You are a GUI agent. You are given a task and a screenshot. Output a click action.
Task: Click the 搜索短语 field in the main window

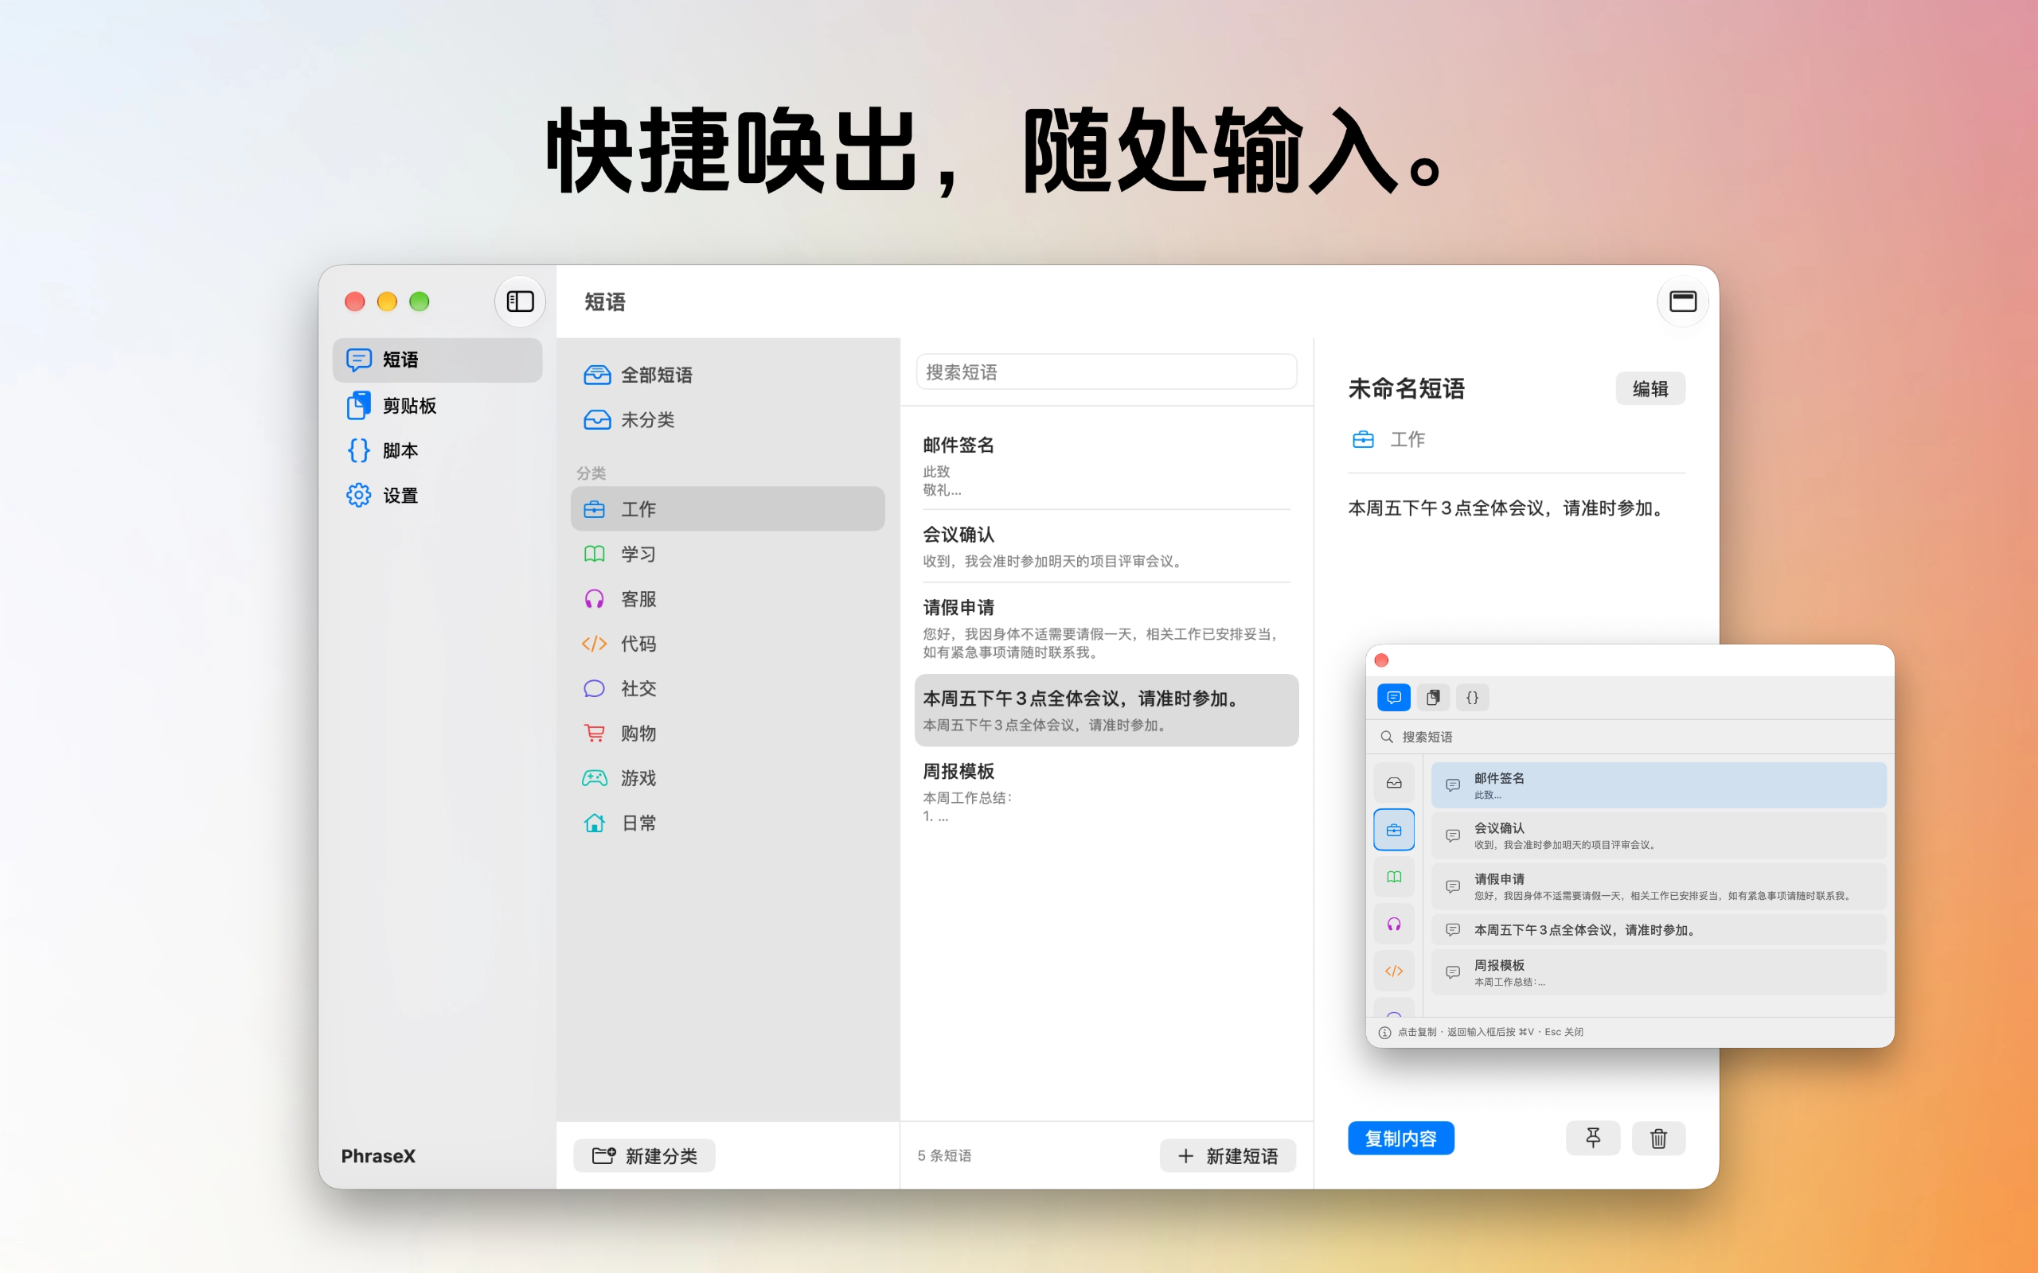click(1106, 372)
